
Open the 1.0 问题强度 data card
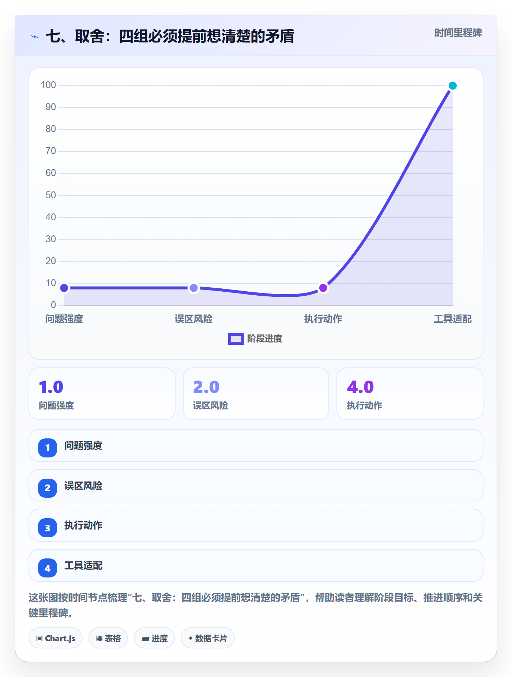[102, 394]
